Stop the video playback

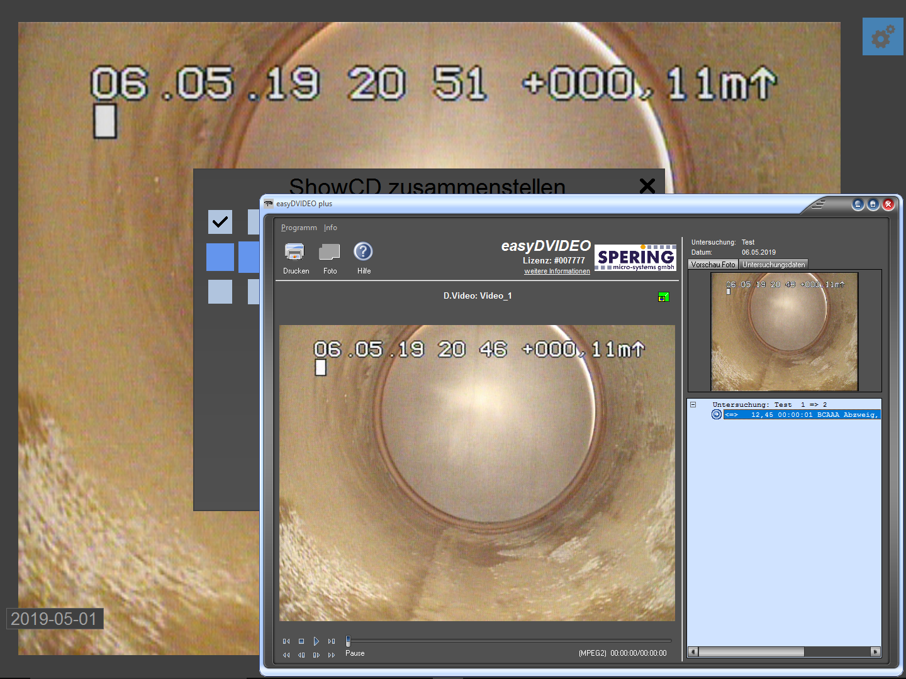(301, 641)
